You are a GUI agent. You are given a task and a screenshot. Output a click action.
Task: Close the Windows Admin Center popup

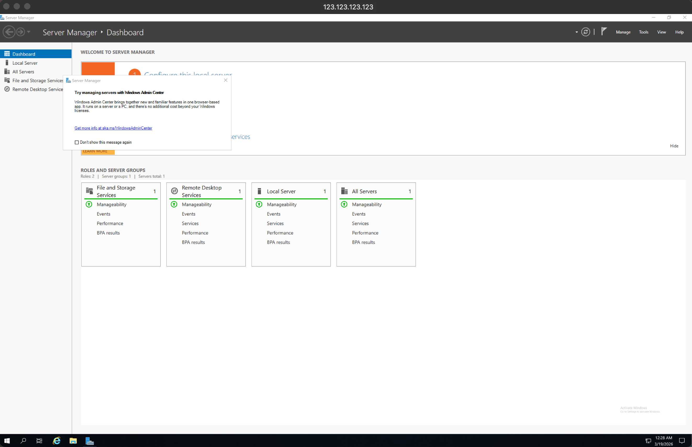click(x=226, y=80)
